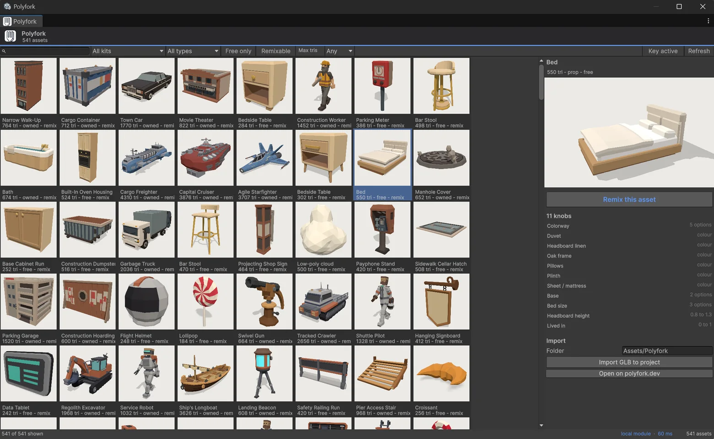
Task: Choose the Built-In Oven Housing asset
Action: 88,158
